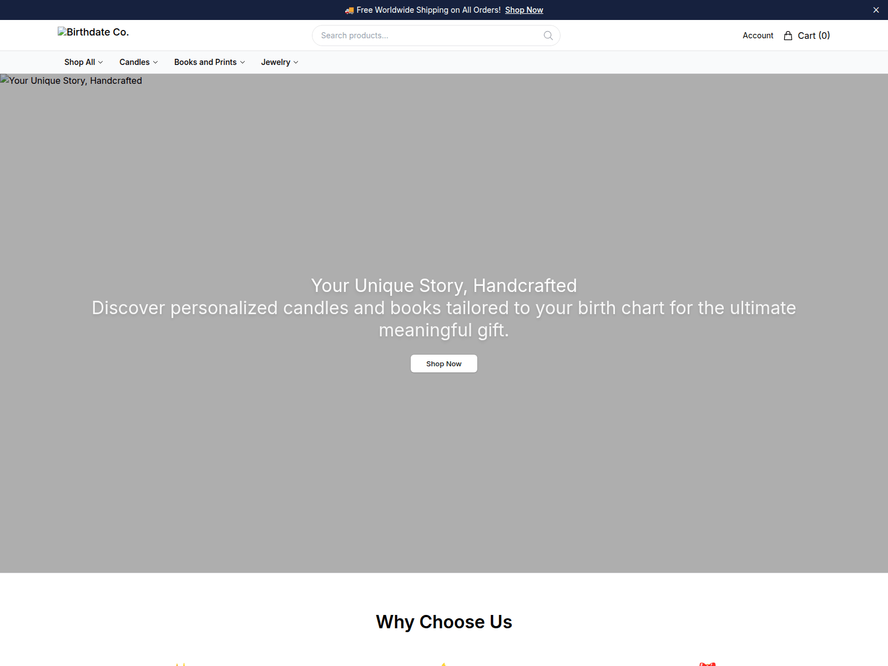This screenshot has width=888, height=666.
Task: Expand the Candles dropdown menu
Action: [139, 62]
